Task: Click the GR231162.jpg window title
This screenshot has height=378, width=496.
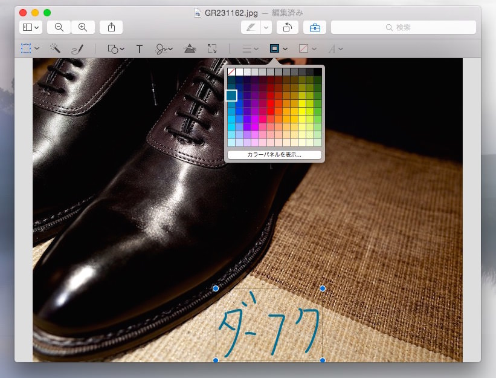Action: point(231,13)
